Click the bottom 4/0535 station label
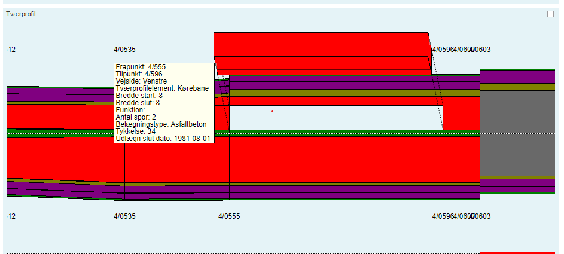Screen dimensions: 564x254 (124, 216)
